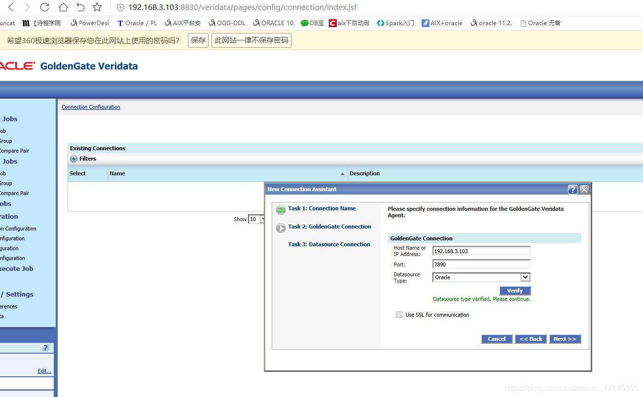Click the << Back button

pyautogui.click(x=531, y=339)
